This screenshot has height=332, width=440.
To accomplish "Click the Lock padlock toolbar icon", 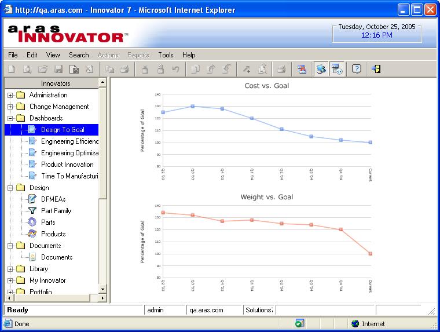I will [x=145, y=69].
